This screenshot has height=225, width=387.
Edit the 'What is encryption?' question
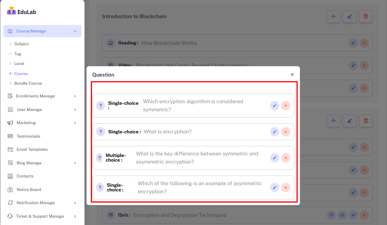pyautogui.click(x=274, y=132)
